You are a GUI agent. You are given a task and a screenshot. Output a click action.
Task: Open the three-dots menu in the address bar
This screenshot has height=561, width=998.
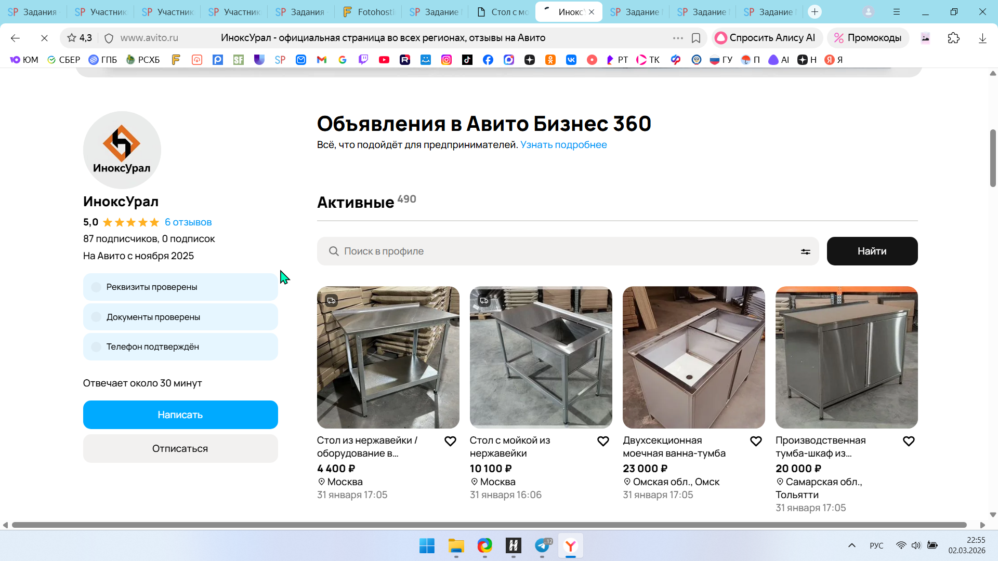pyautogui.click(x=678, y=38)
